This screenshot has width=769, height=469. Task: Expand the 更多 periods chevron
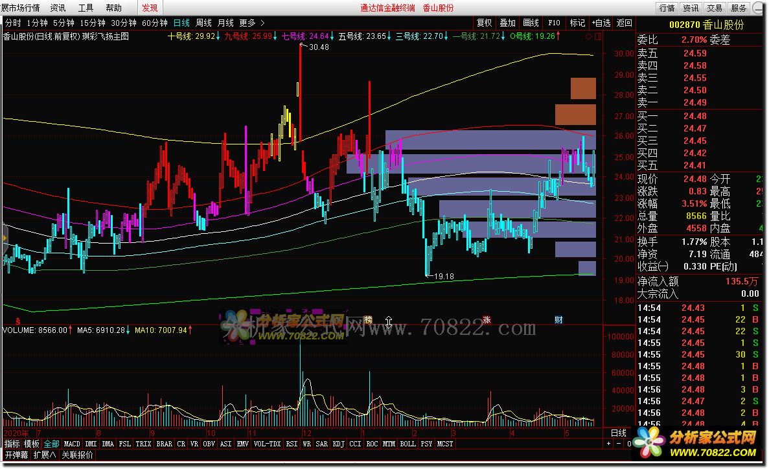(262, 23)
